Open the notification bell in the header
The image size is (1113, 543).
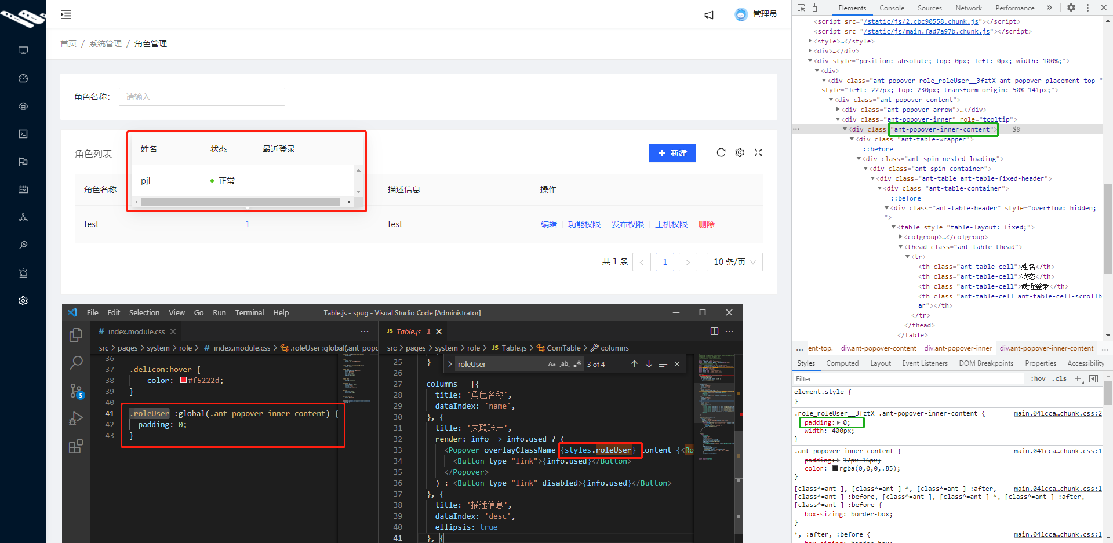click(709, 15)
